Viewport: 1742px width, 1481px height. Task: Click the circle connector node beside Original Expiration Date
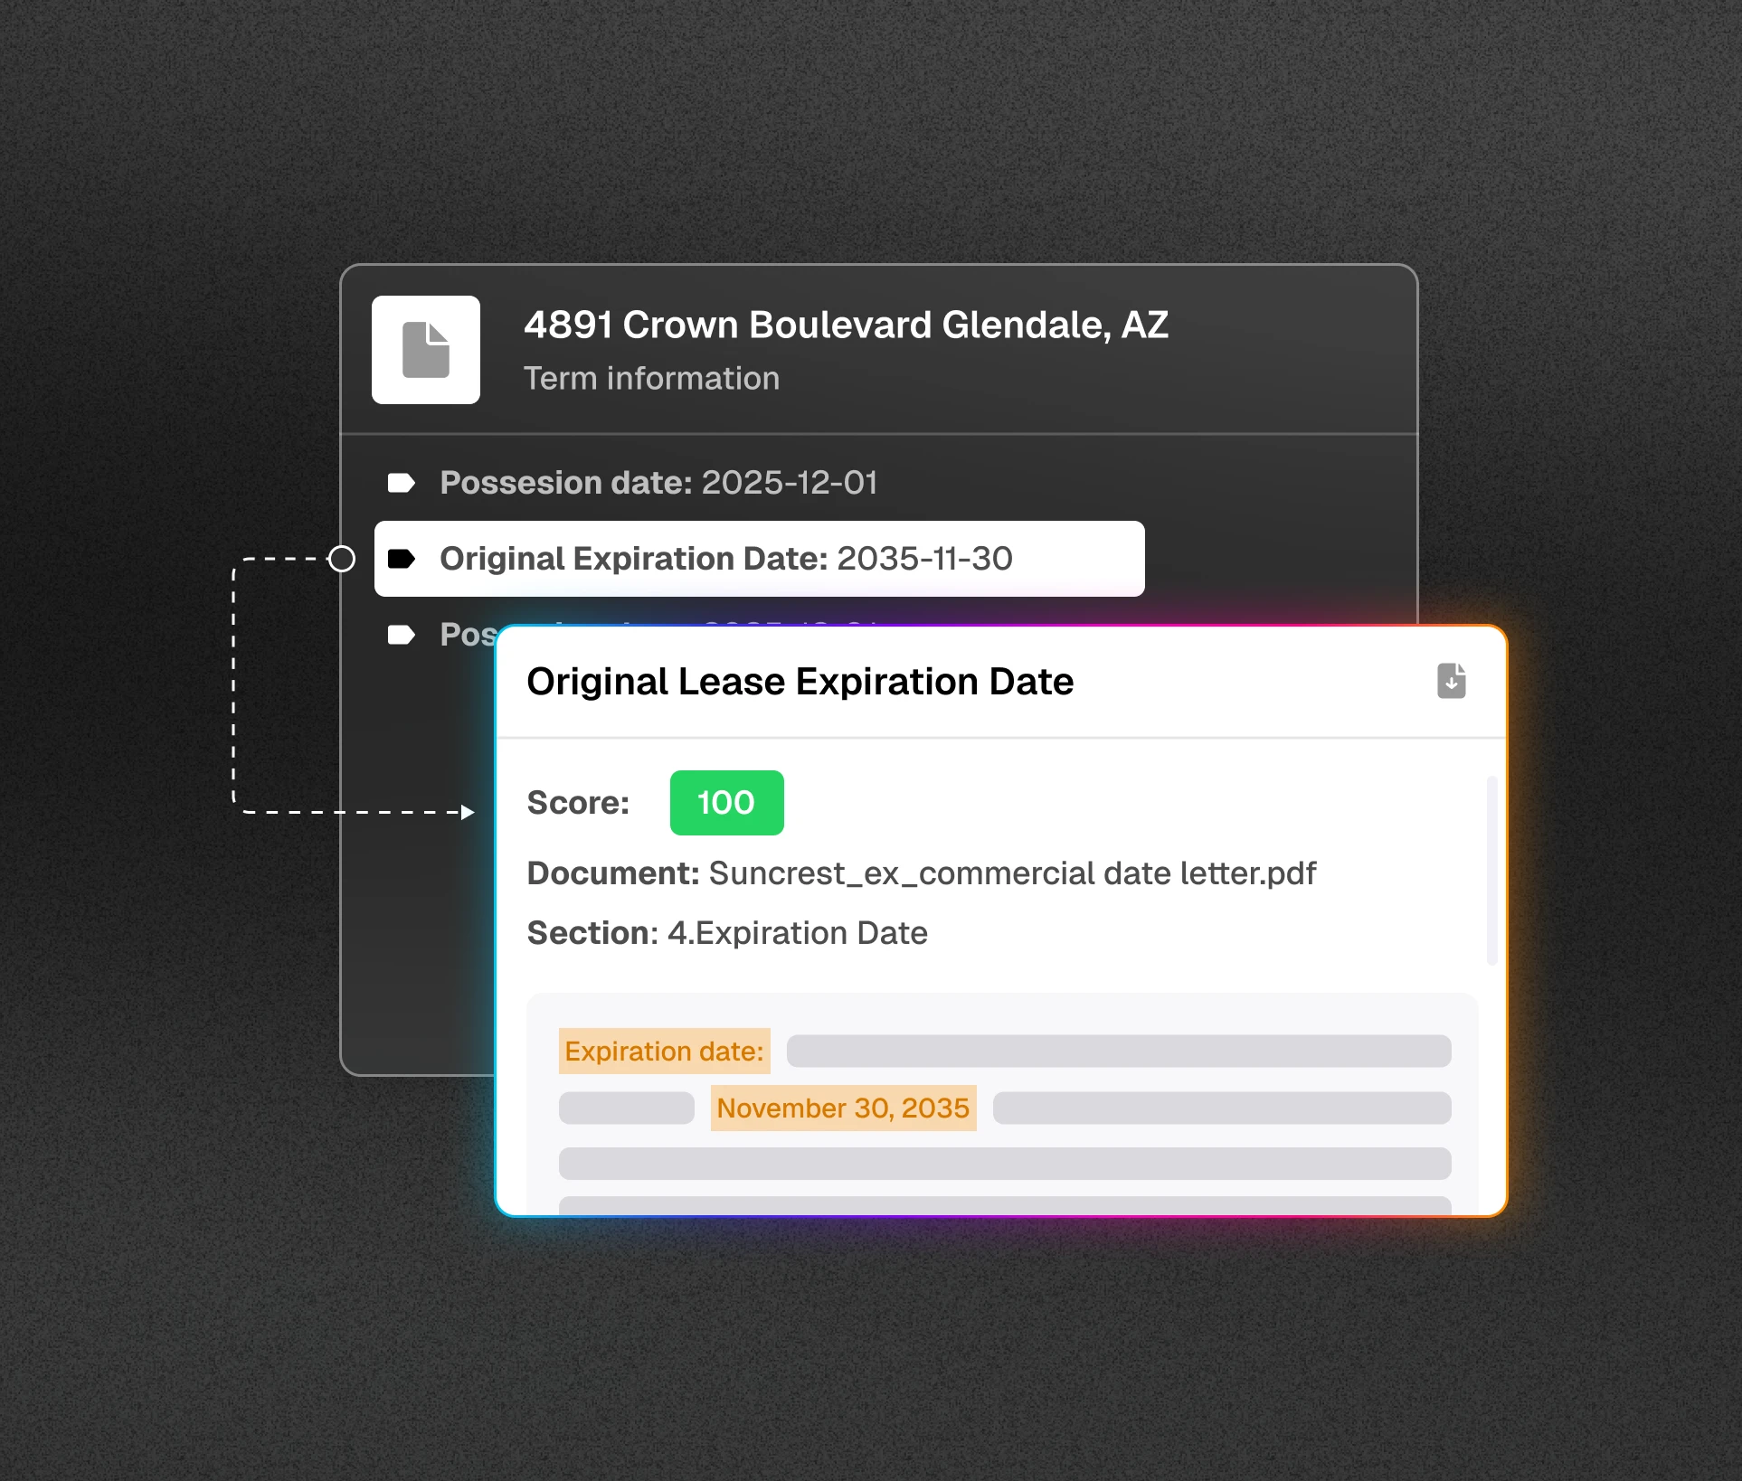(x=342, y=559)
